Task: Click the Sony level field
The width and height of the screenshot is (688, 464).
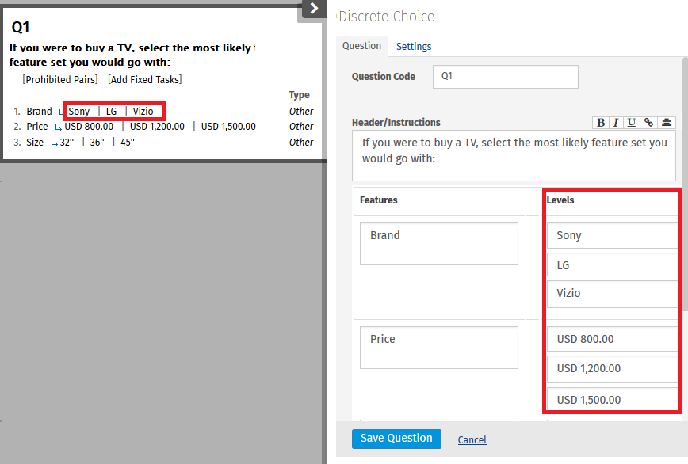Action: tap(610, 236)
